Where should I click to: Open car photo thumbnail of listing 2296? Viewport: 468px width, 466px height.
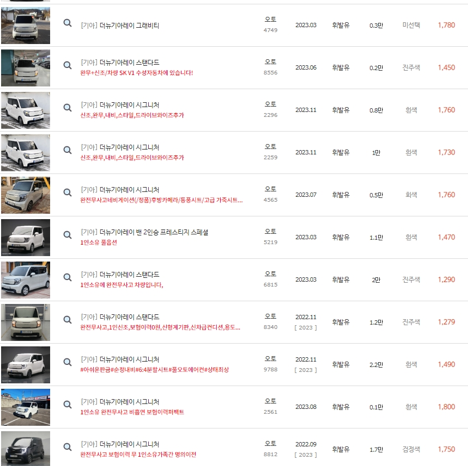pos(26,110)
